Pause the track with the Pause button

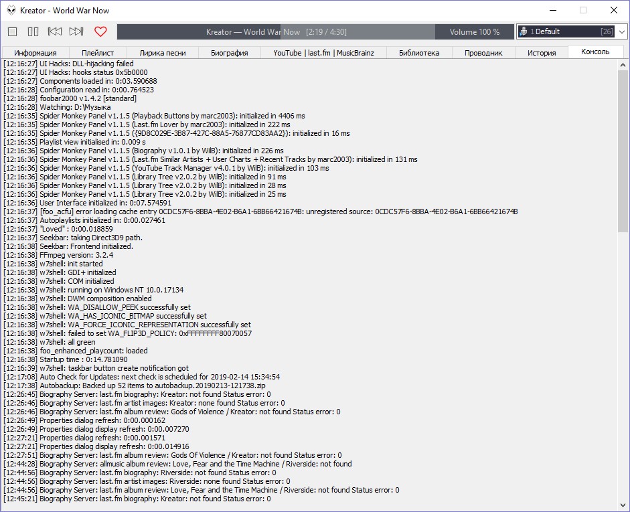click(x=33, y=31)
